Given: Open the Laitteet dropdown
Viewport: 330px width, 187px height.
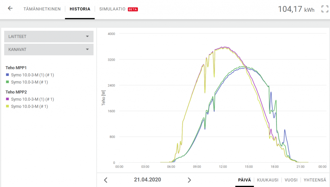Looking at the screenshot, I should [x=48, y=37].
